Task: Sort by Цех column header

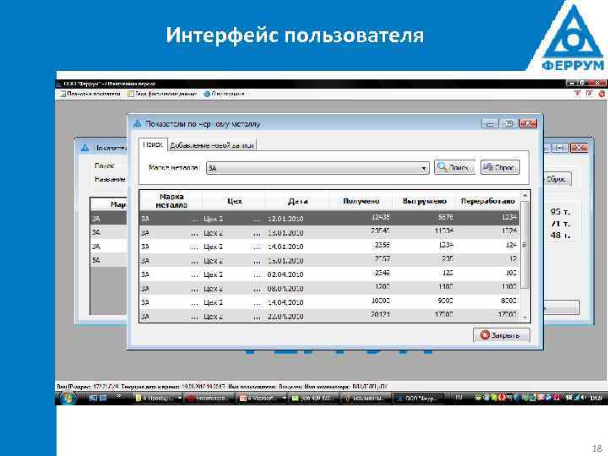Action: tap(235, 201)
